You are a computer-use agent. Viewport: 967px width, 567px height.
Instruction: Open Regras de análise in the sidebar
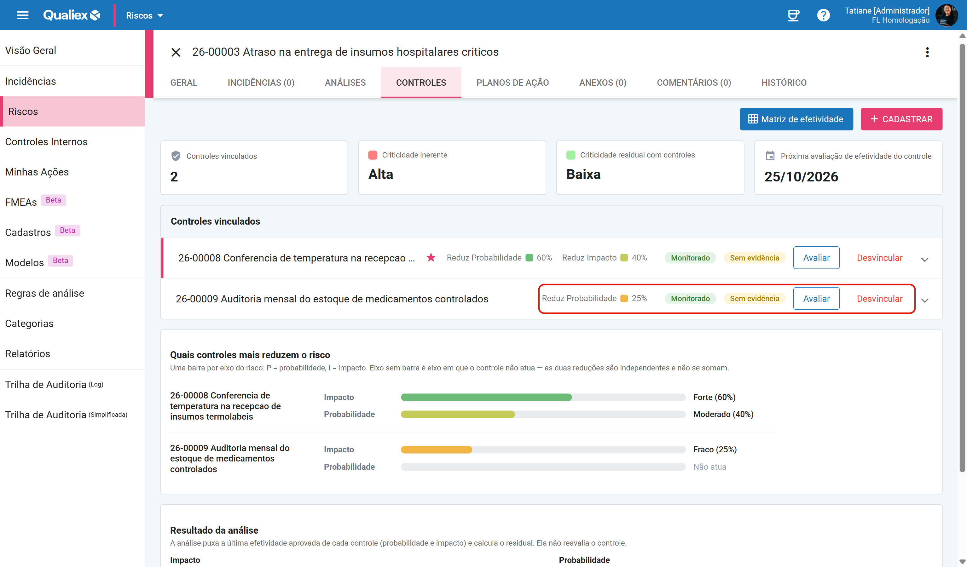72,293
